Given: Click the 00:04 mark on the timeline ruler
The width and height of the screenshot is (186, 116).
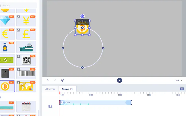Looking at the screenshot, I should tap(120, 95).
